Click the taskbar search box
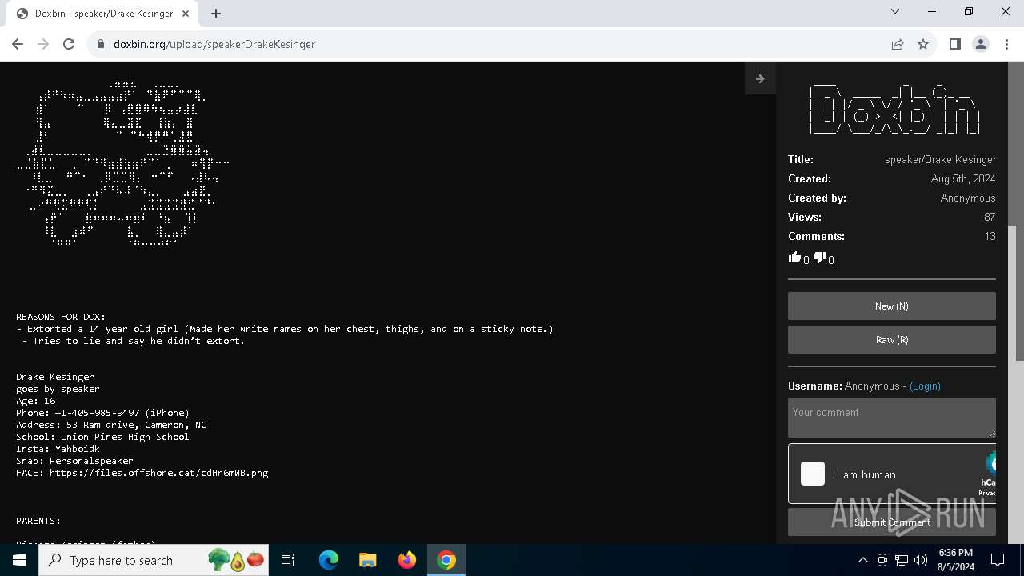 coord(154,560)
